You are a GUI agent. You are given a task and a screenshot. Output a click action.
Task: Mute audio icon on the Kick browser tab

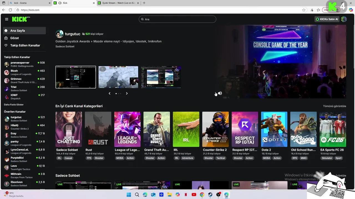60,3
